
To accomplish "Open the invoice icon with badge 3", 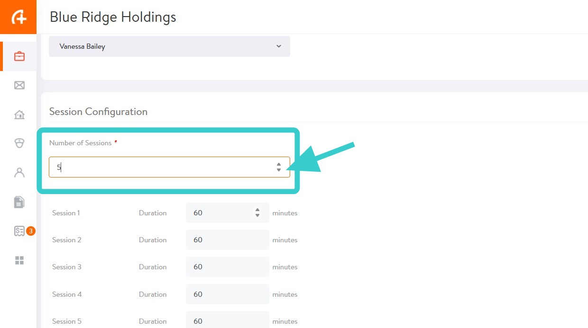I will [19, 231].
